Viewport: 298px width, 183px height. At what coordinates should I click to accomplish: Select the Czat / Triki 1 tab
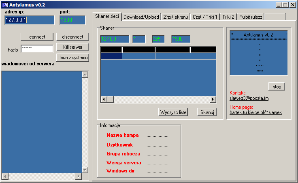tap(205, 17)
